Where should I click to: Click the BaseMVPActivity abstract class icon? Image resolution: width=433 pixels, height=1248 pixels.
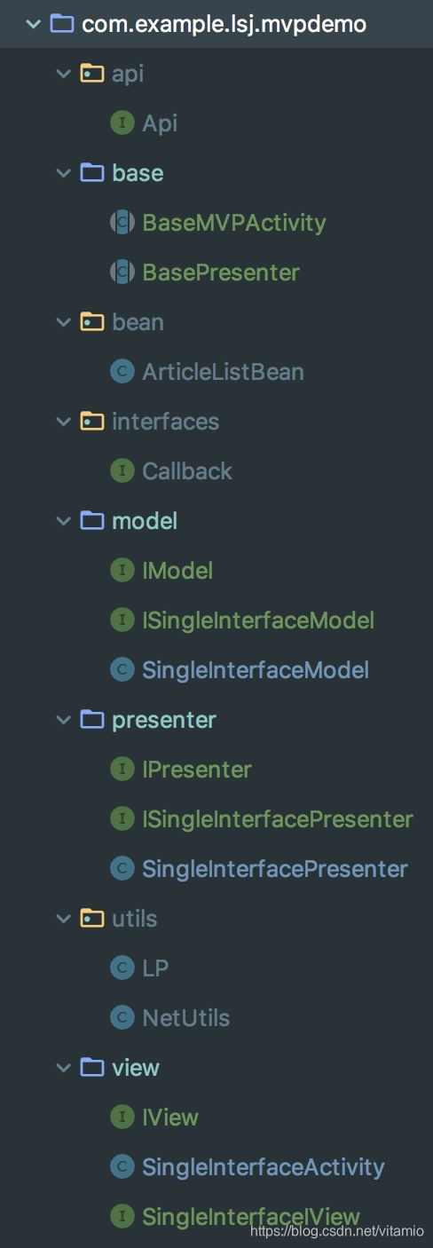(x=122, y=222)
